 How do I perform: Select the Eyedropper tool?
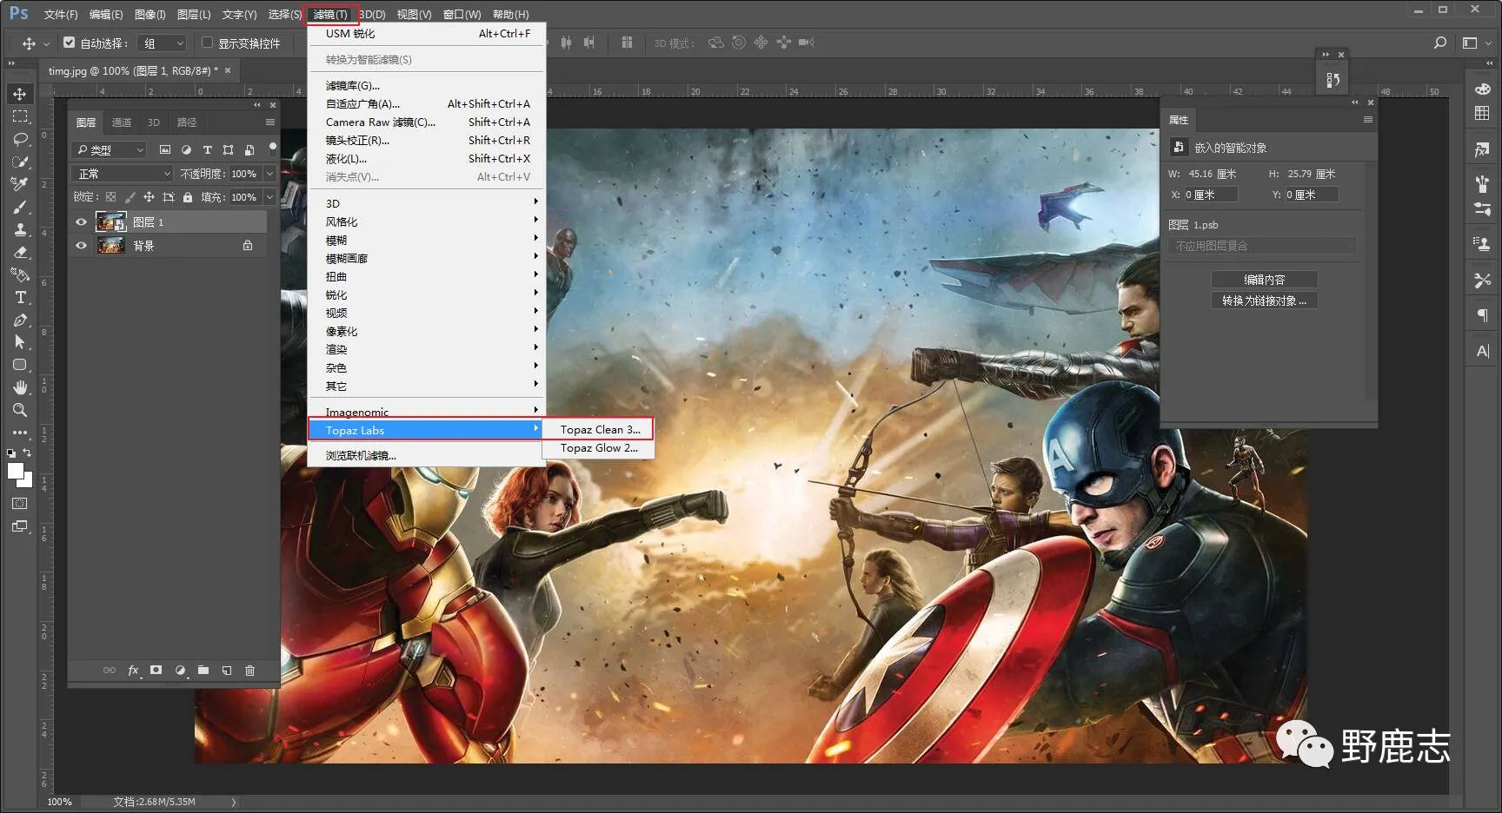click(20, 184)
